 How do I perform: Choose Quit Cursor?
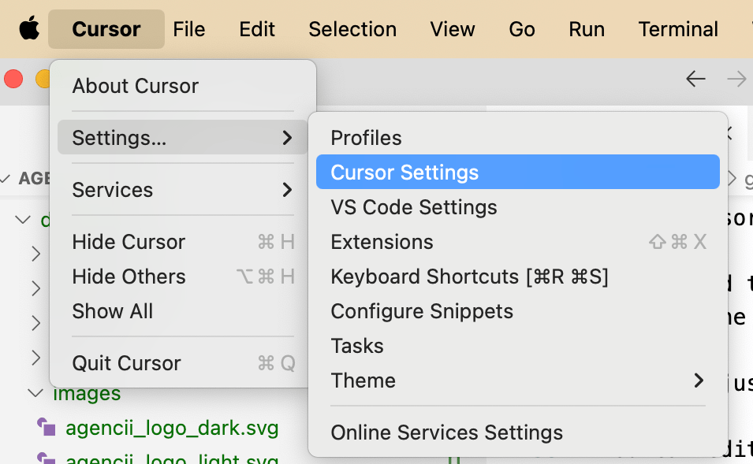pyautogui.click(x=182, y=363)
